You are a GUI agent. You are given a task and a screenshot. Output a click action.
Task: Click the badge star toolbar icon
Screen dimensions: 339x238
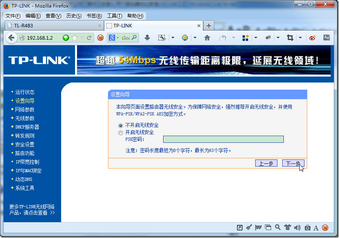pyautogui.click(x=185, y=38)
